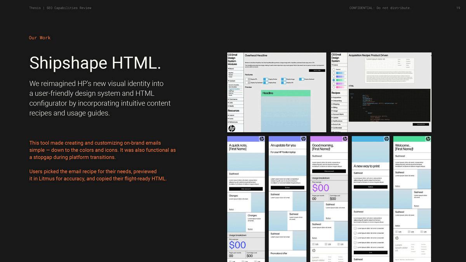
Task: Click purple '$00' amount in 'Good morning' email
Action: [321, 188]
